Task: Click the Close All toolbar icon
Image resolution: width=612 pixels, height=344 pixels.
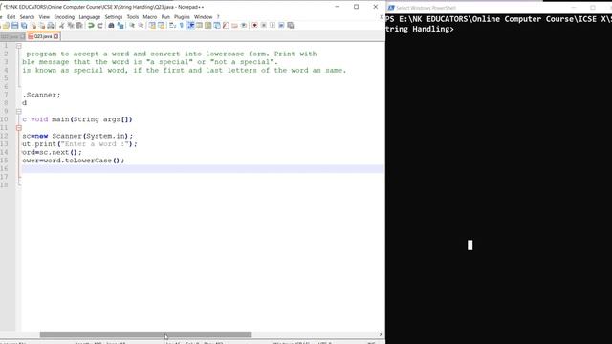Action: (x=42, y=26)
